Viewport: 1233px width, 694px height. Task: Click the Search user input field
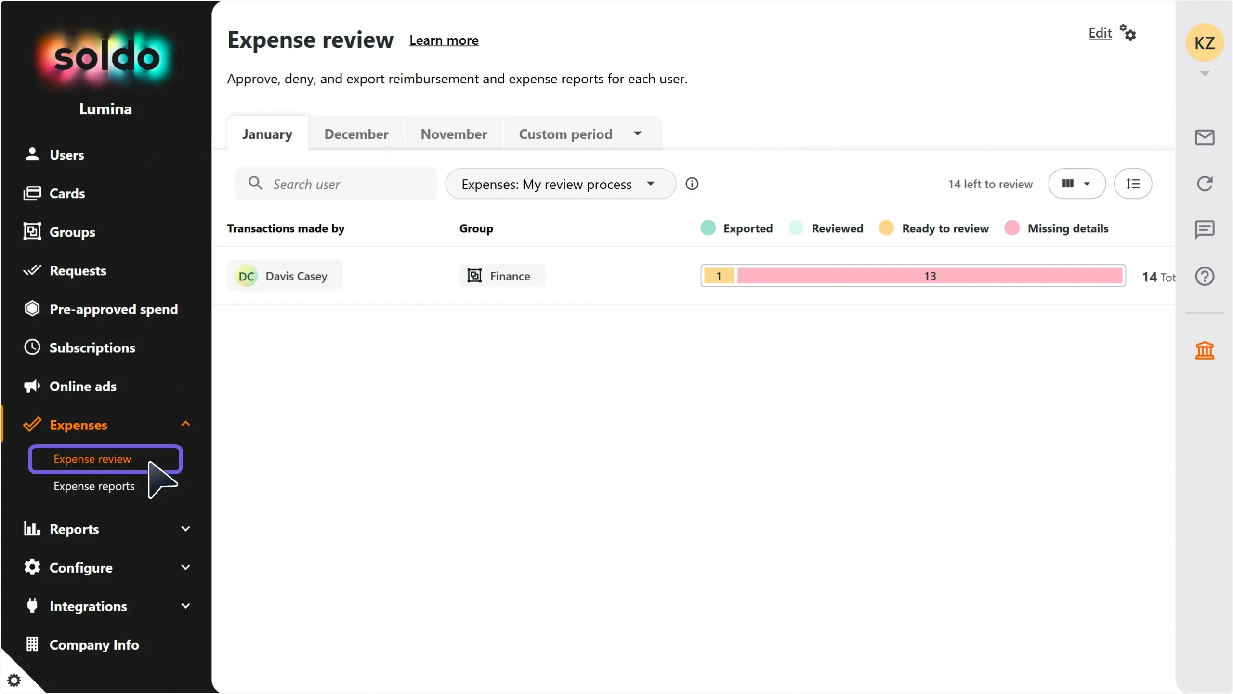click(x=336, y=184)
